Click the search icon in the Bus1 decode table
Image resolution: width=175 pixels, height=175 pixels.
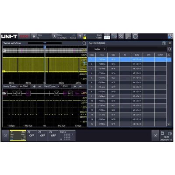(169, 49)
